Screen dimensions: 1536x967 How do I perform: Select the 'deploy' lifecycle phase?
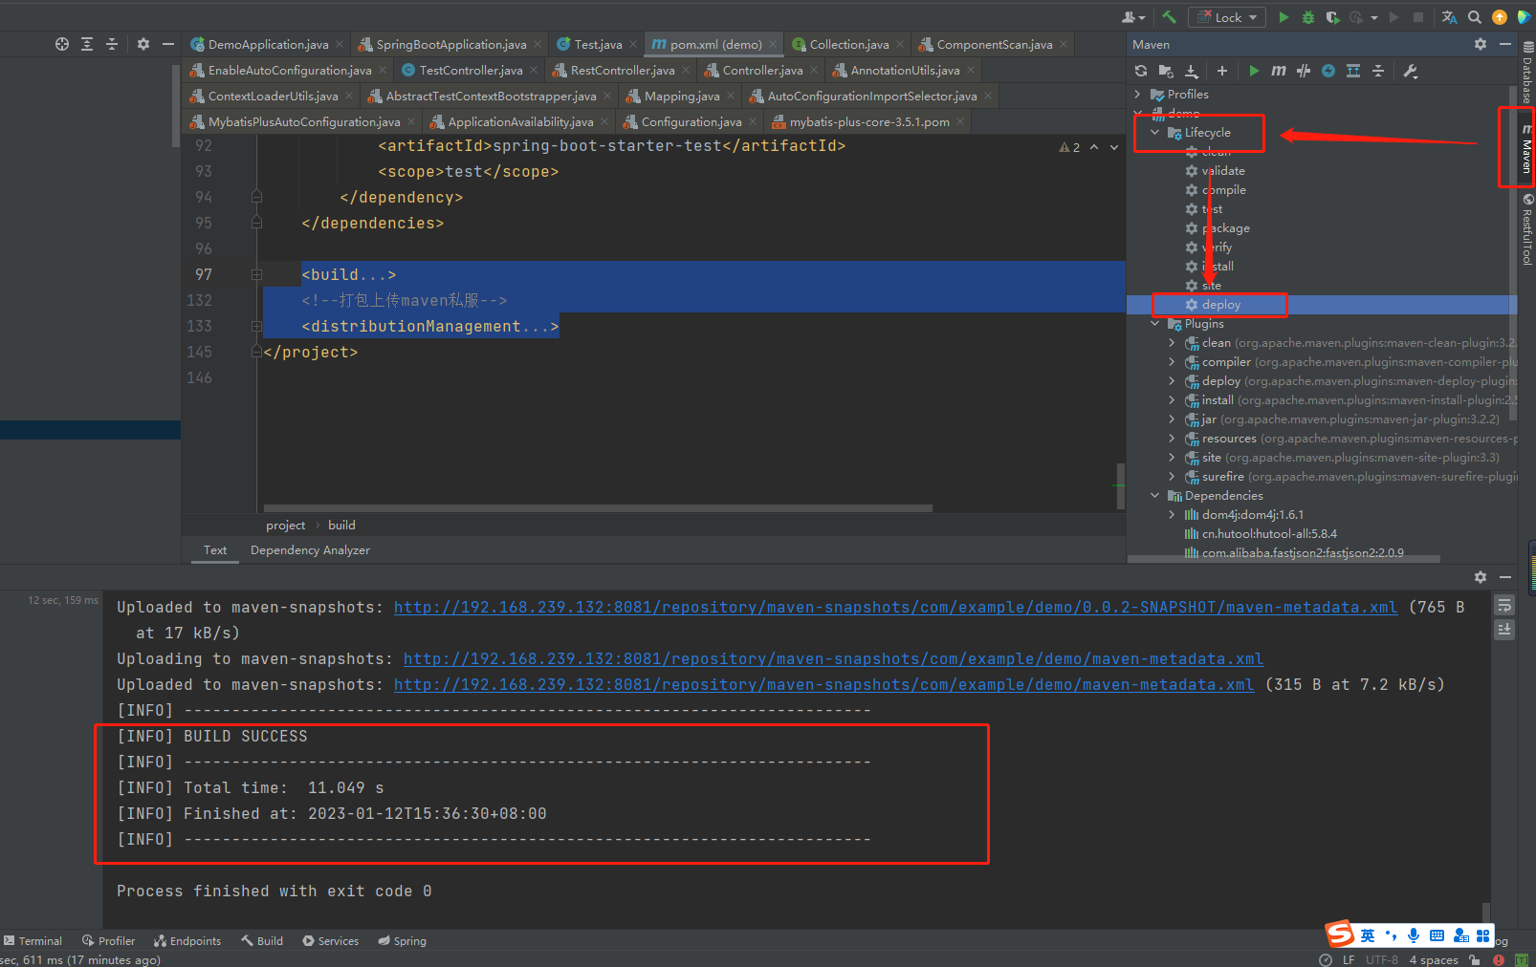1220,305
